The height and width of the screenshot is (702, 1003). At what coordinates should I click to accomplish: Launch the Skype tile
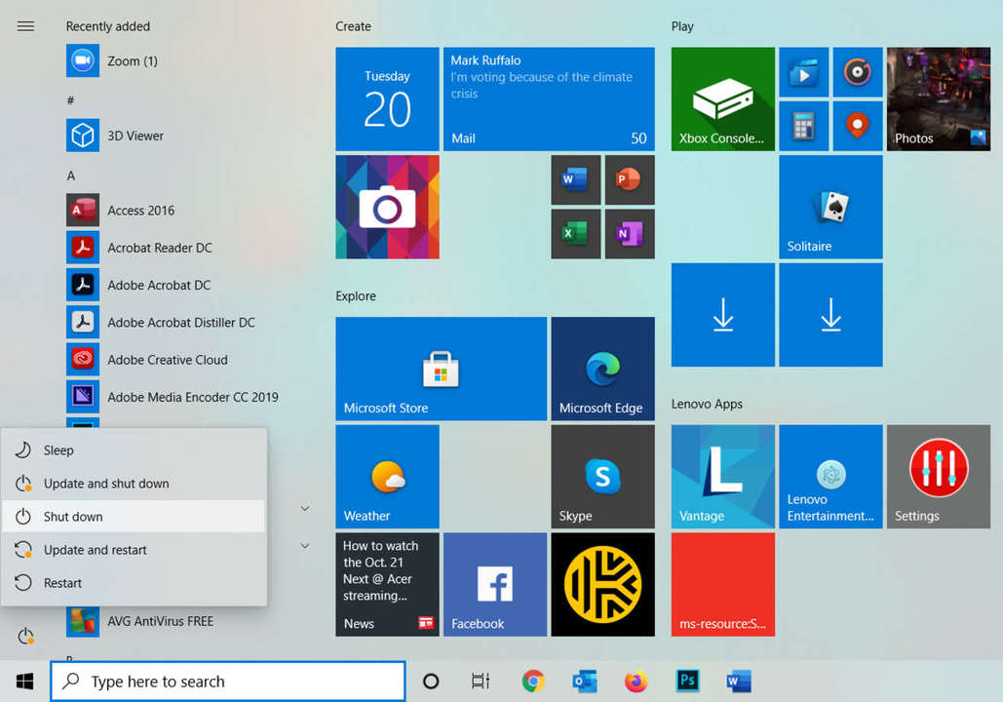pos(602,477)
